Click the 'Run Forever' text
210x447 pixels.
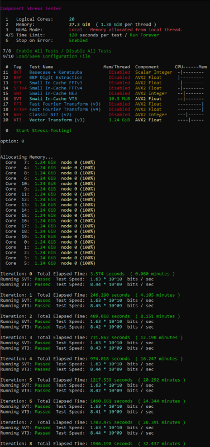point(145,35)
